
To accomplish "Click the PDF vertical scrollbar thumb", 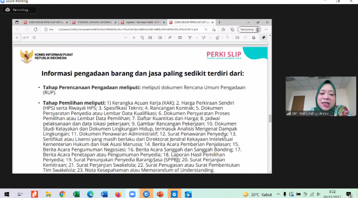I will pyautogui.click(x=270, y=118).
